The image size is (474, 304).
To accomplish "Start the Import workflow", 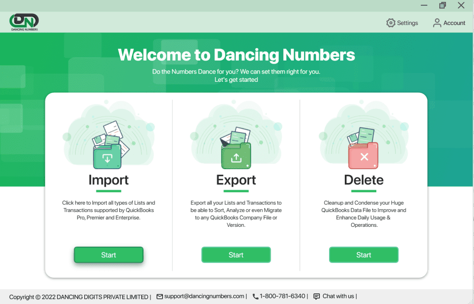I will (x=108, y=255).
